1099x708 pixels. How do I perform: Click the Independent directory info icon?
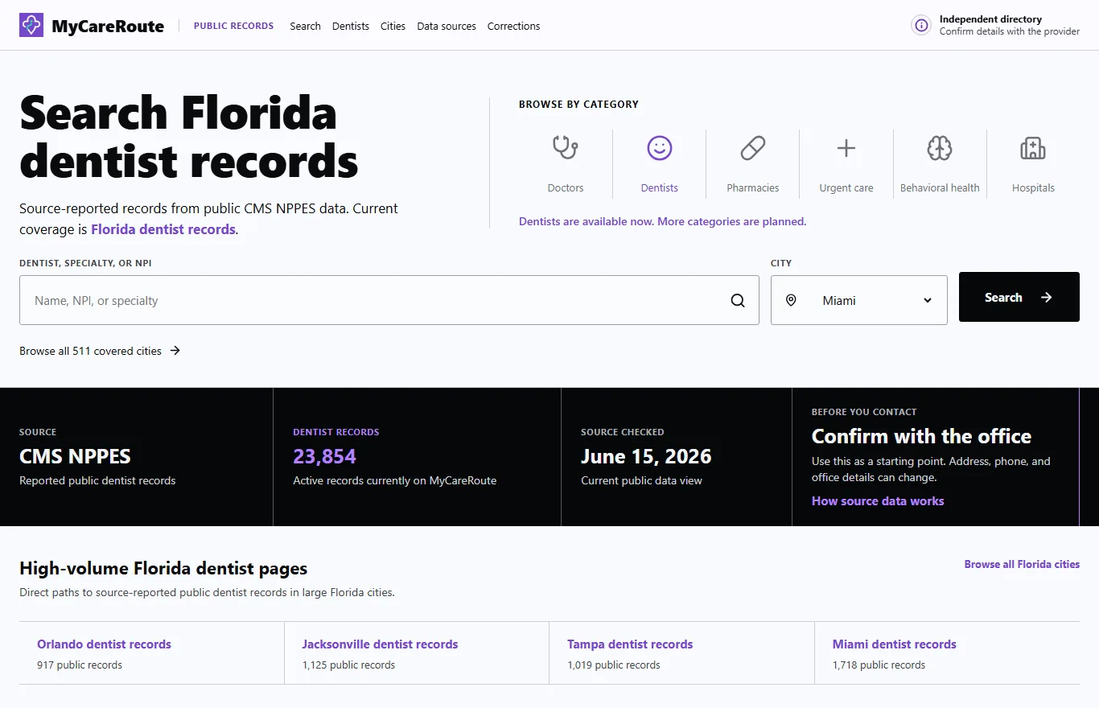tap(921, 25)
